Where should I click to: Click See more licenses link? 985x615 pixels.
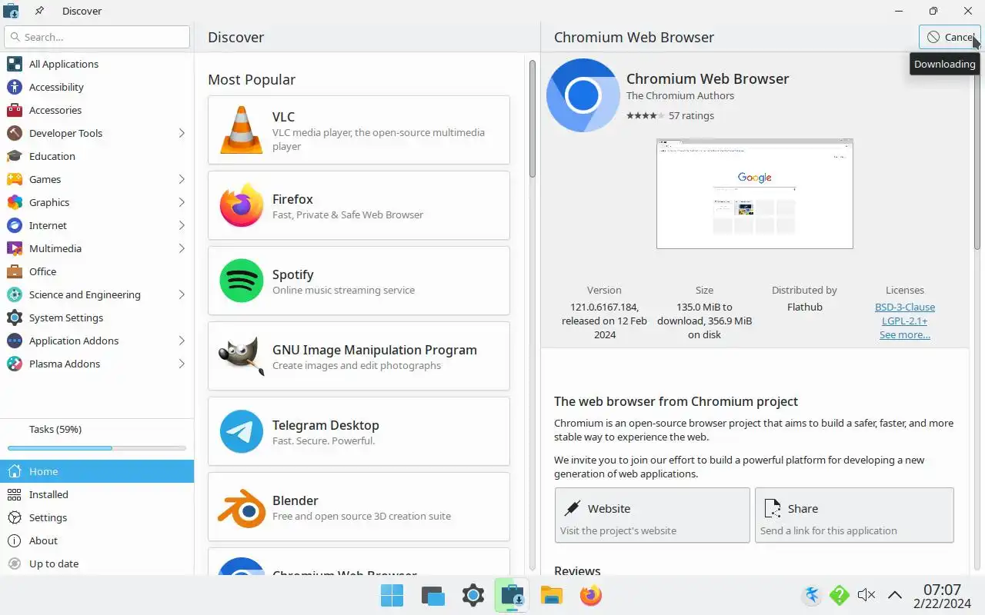905,334
